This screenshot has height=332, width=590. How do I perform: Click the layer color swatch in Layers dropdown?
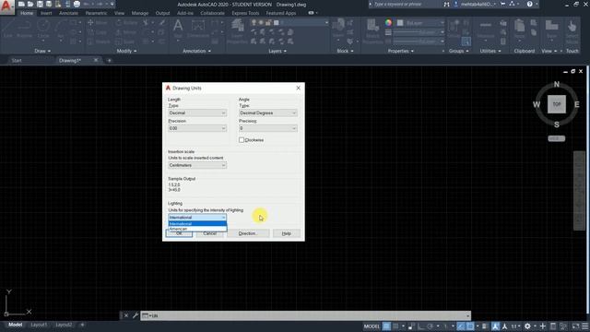(x=277, y=22)
